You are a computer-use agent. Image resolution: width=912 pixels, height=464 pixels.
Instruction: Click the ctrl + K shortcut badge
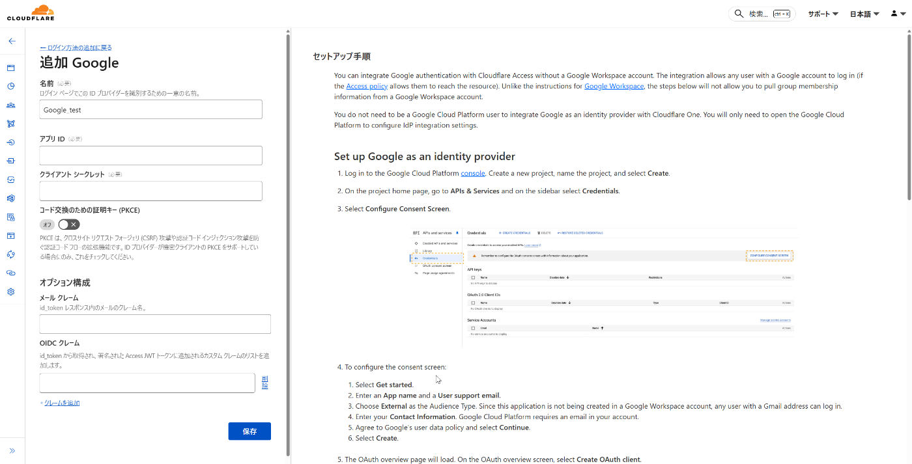point(782,14)
